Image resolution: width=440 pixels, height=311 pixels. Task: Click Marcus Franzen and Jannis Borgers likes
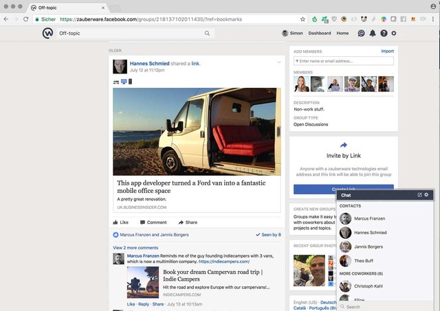point(154,235)
